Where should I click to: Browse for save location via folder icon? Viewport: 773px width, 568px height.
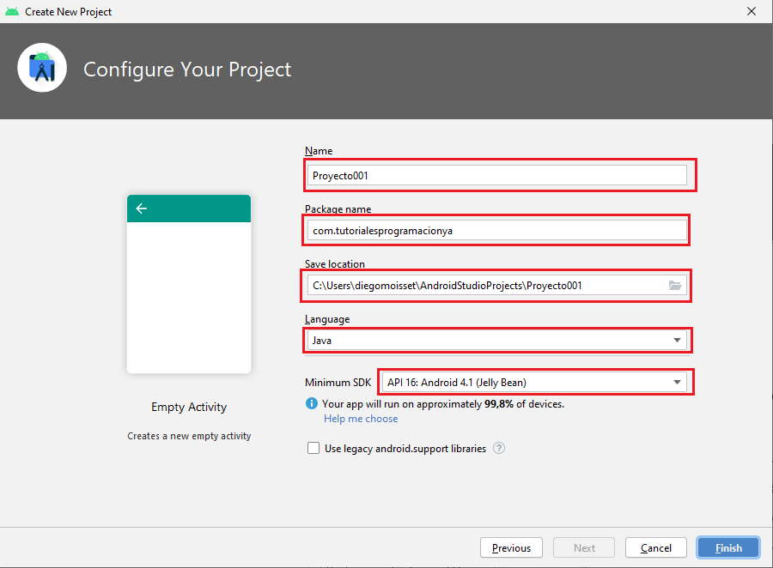pyautogui.click(x=675, y=285)
